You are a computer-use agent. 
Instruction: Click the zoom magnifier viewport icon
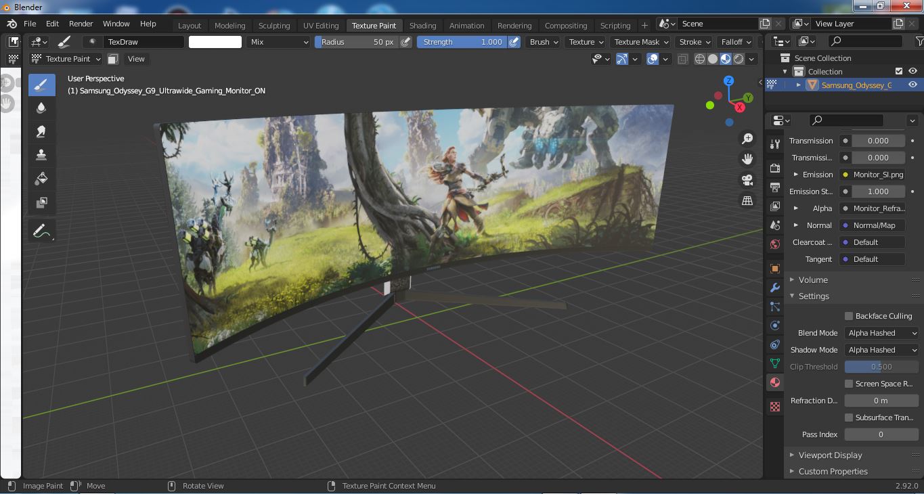coord(747,139)
